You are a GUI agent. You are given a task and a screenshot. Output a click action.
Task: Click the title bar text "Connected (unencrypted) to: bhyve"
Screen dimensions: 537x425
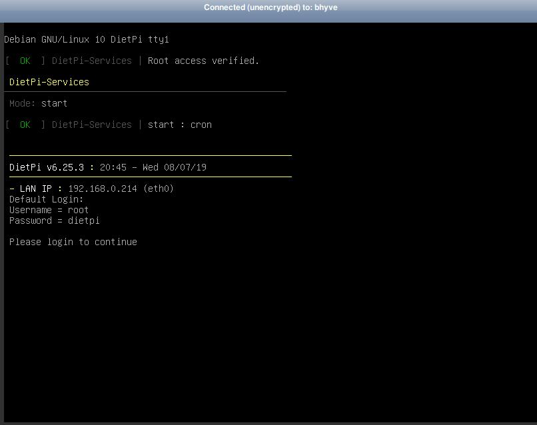tap(270, 7)
